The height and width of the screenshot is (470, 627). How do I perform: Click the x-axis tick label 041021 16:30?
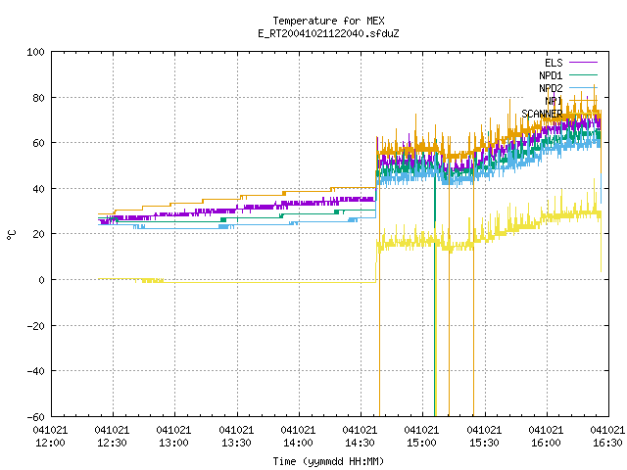click(607, 437)
